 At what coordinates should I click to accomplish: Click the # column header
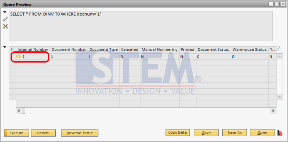tap(12, 50)
